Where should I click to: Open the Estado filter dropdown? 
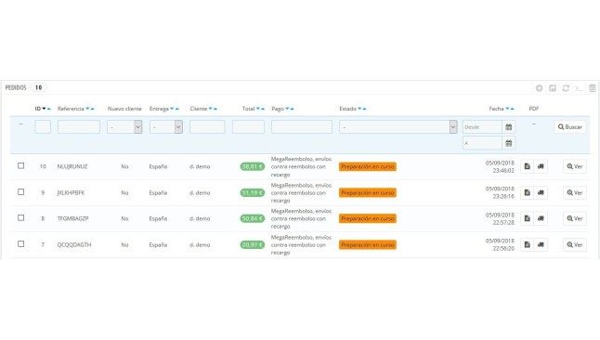[398, 126]
